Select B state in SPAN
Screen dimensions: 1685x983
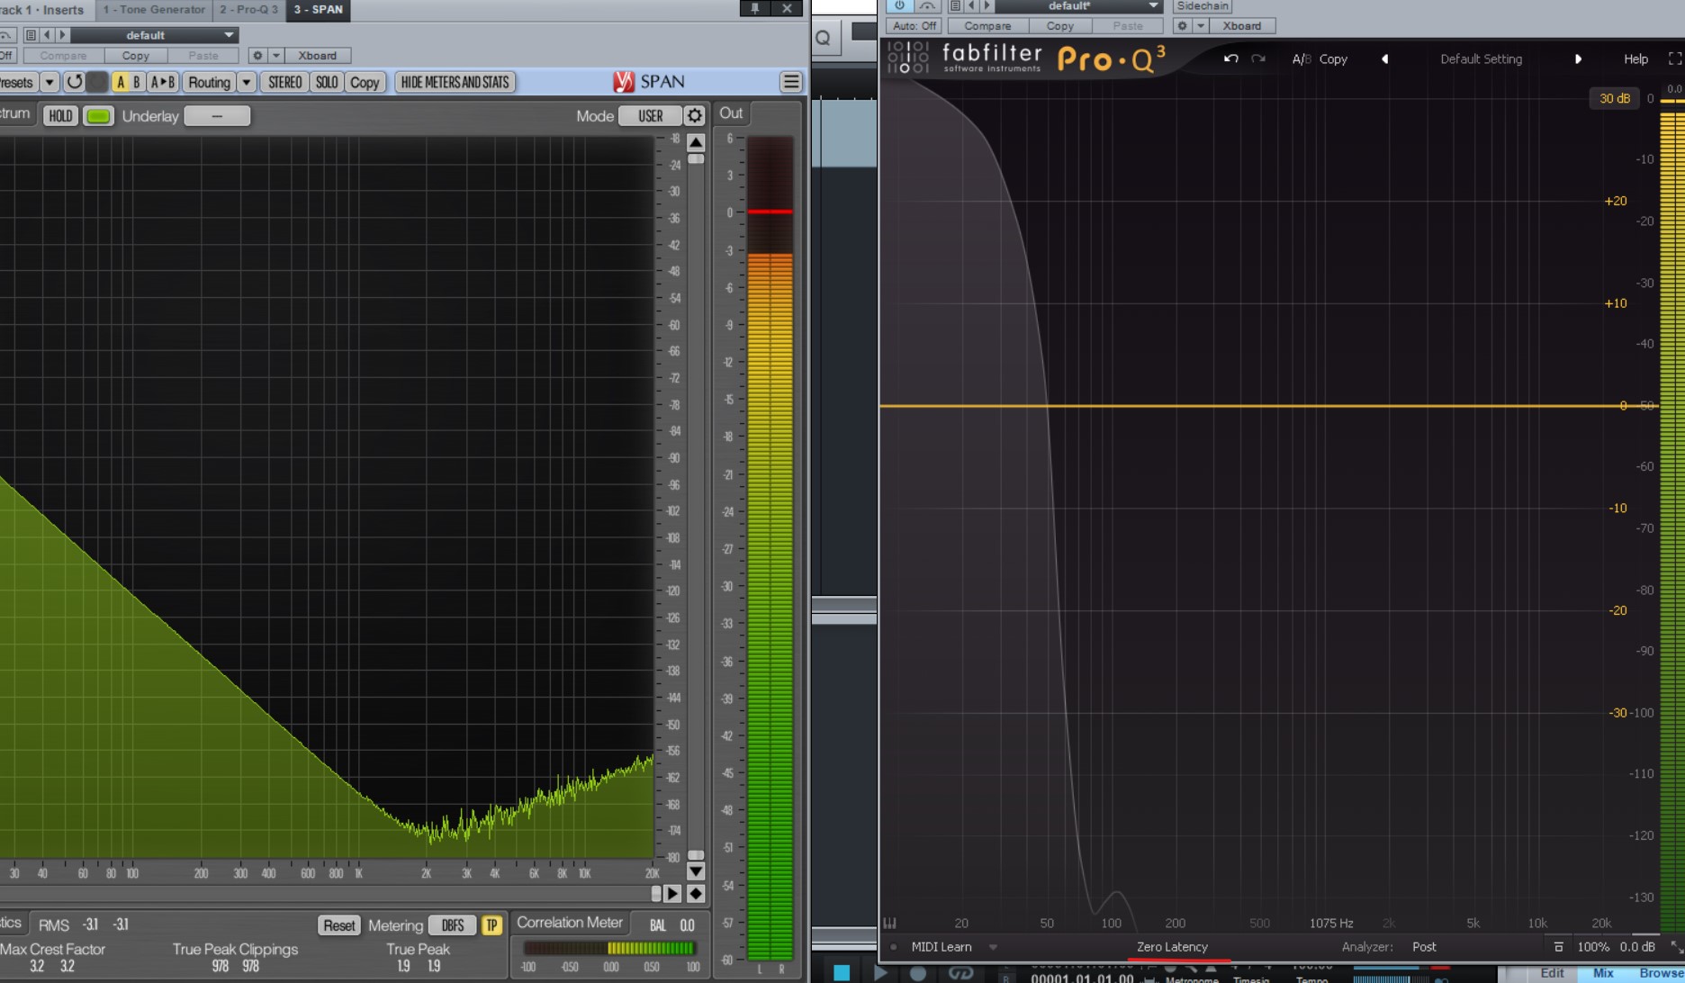(x=137, y=82)
